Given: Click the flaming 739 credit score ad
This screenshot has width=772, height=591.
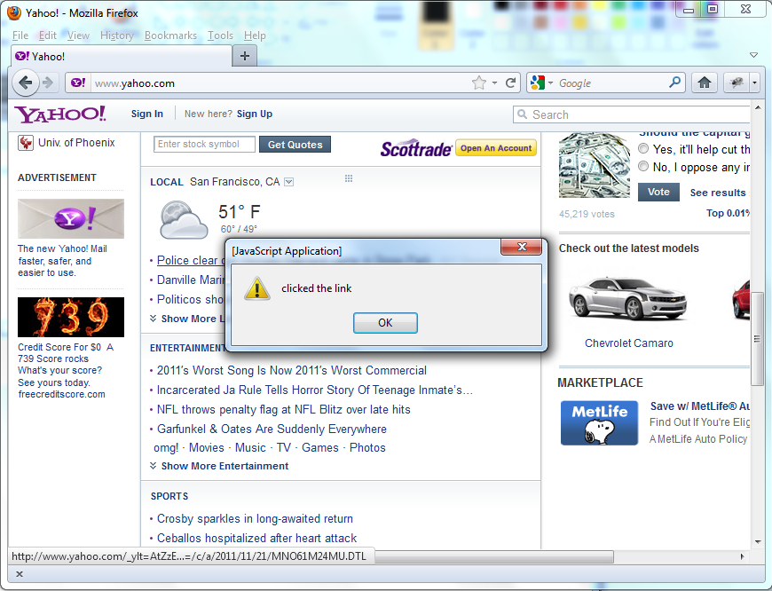Looking at the screenshot, I should [71, 317].
